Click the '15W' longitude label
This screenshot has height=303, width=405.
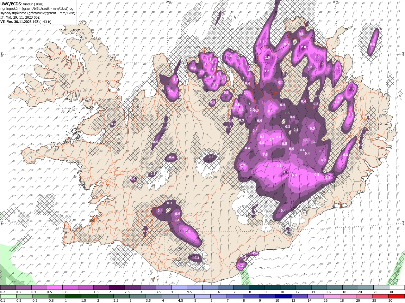[335, 2]
